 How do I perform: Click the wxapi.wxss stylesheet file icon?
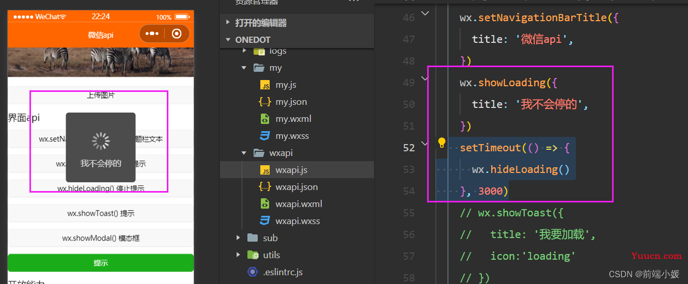click(265, 222)
